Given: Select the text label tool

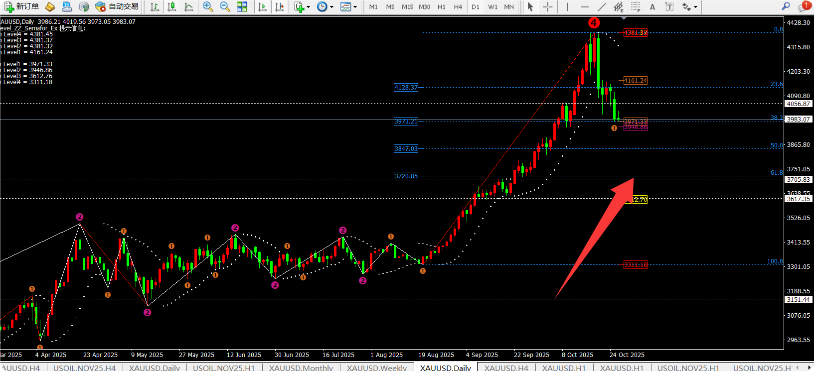Looking at the screenshot, I should 652,7.
